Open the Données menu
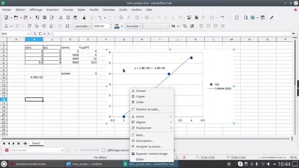Image resolution: width=299 pixels, height=168 pixels. click(109, 9)
